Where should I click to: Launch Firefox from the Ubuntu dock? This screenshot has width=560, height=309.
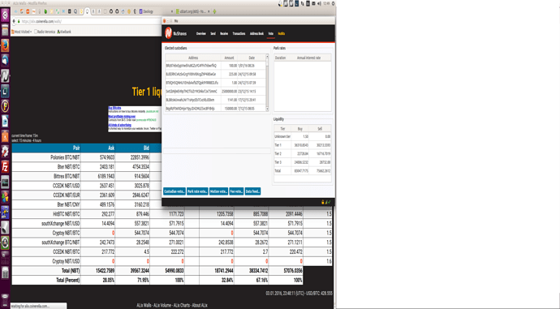[x=5, y=45]
